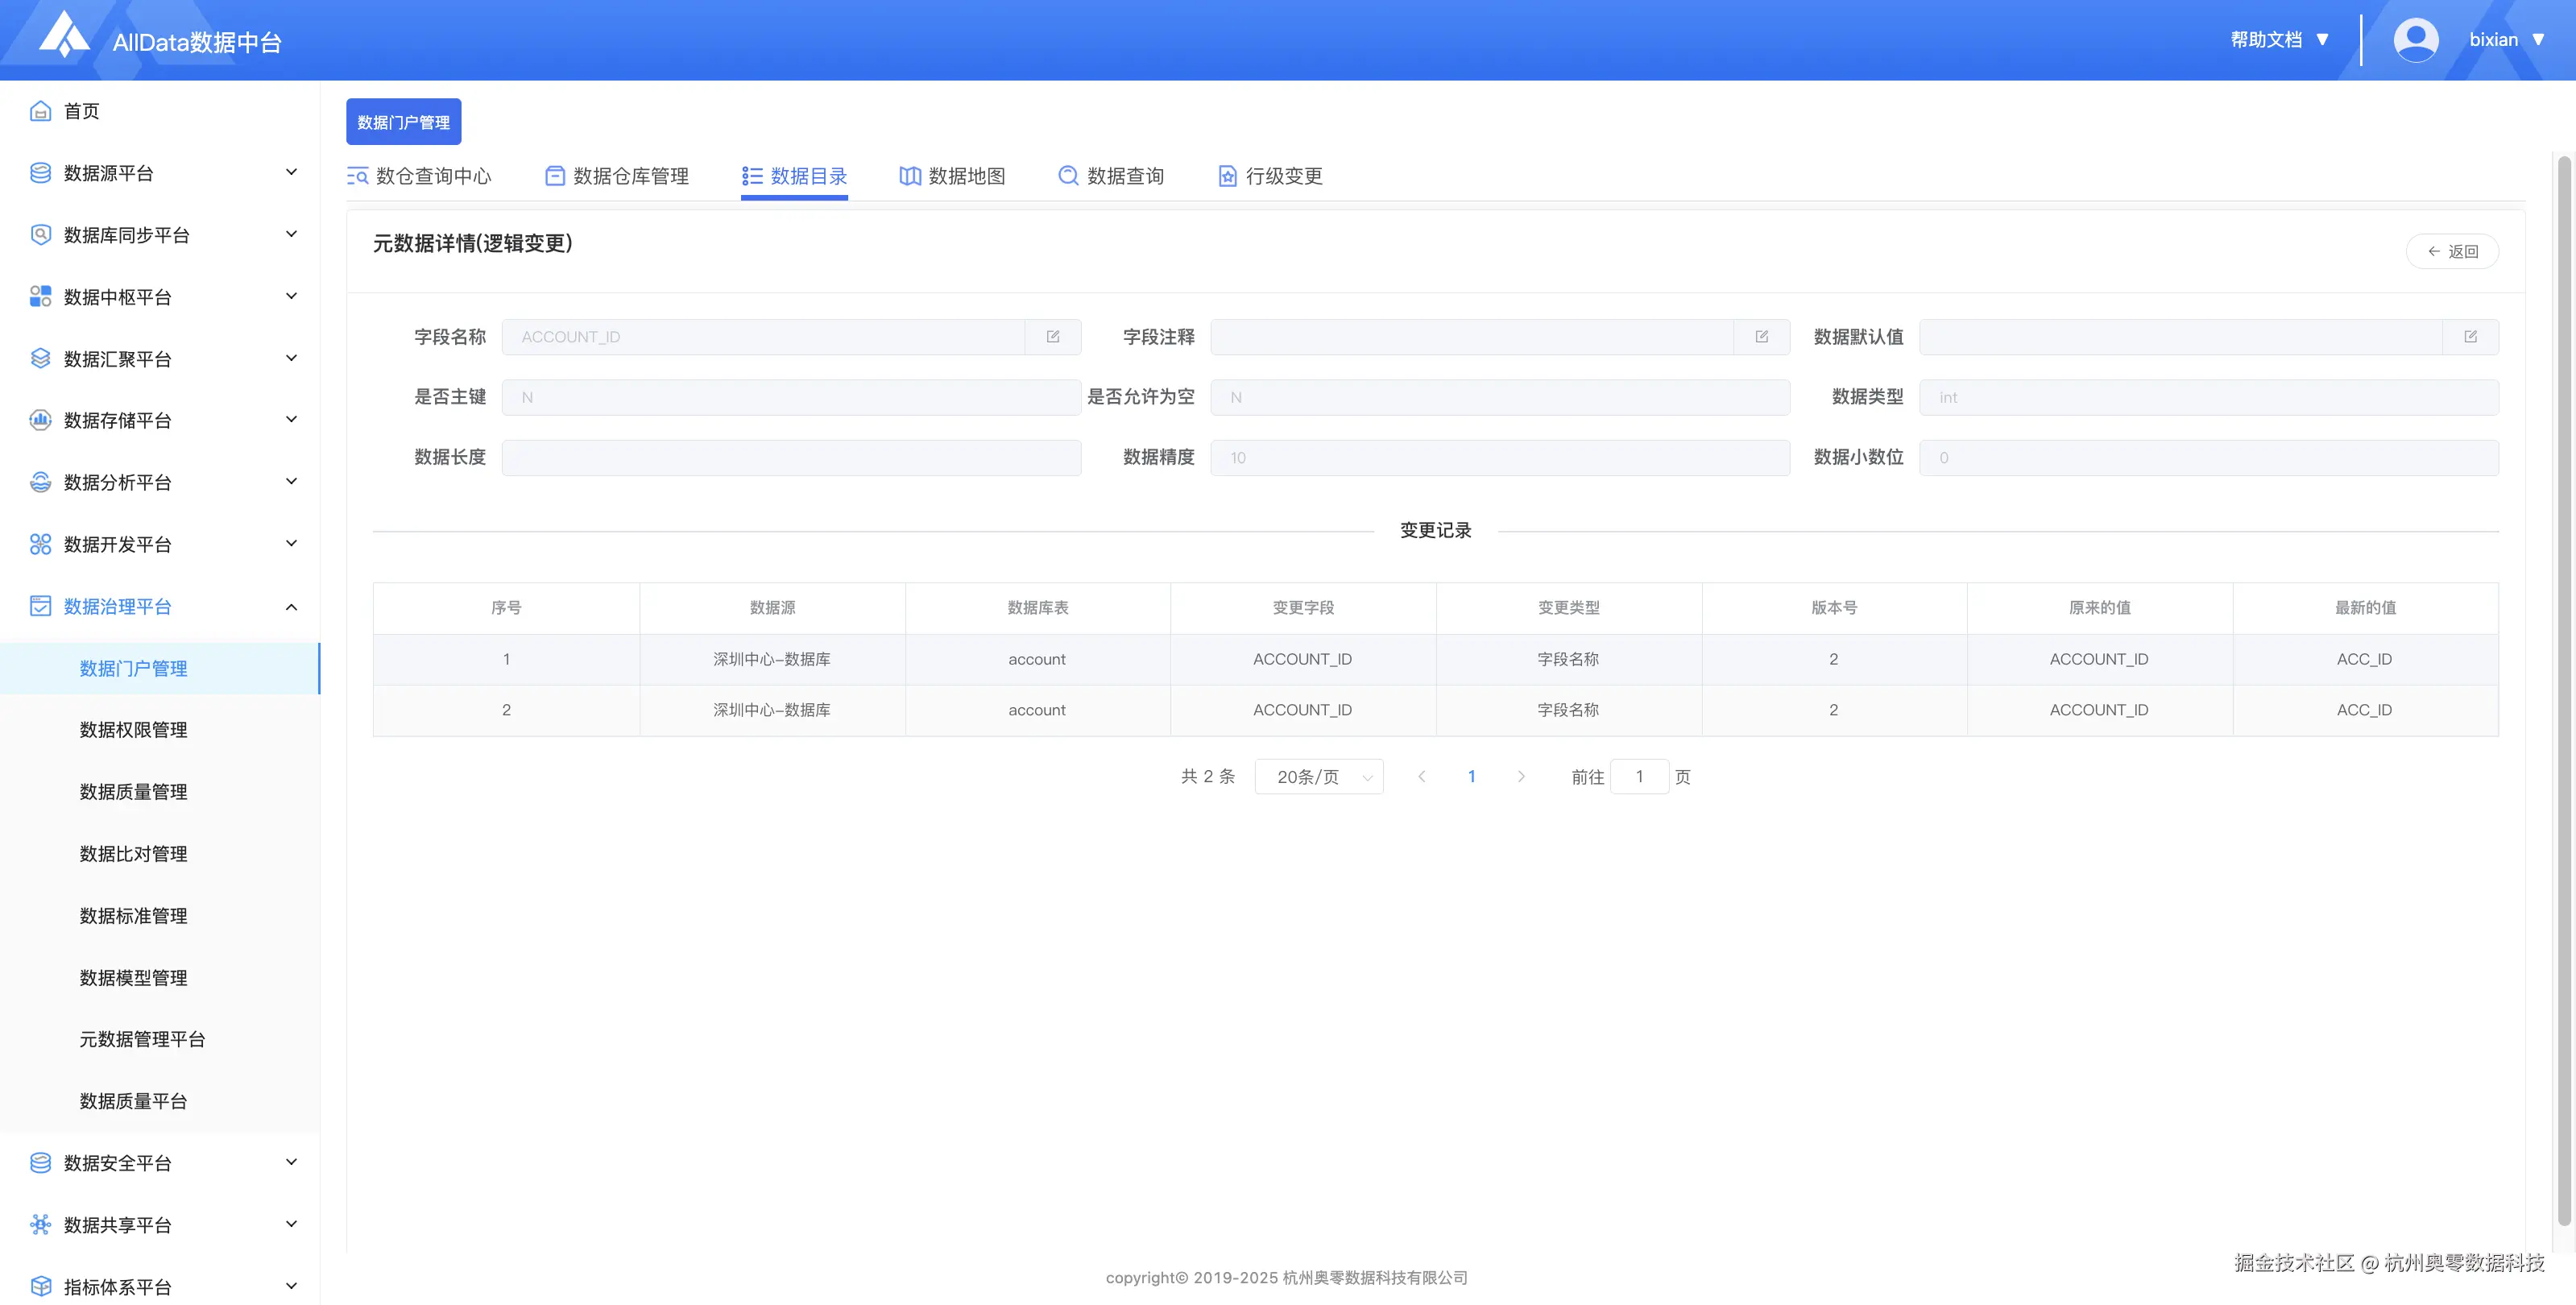This screenshot has width=2576, height=1305.
Task: Select pagination page number 1
Action: (x=1471, y=777)
